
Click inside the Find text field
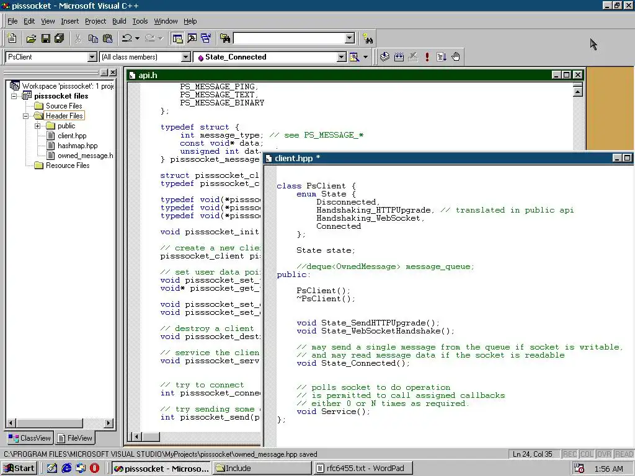(x=290, y=38)
